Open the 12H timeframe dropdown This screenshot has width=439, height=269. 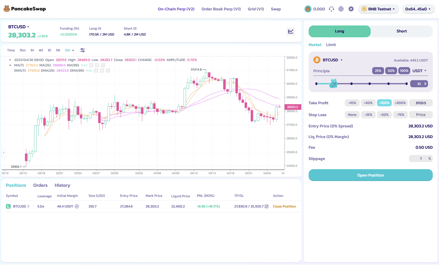70,50
